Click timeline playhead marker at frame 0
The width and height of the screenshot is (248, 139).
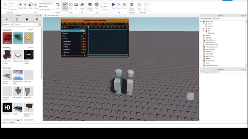(88, 27)
